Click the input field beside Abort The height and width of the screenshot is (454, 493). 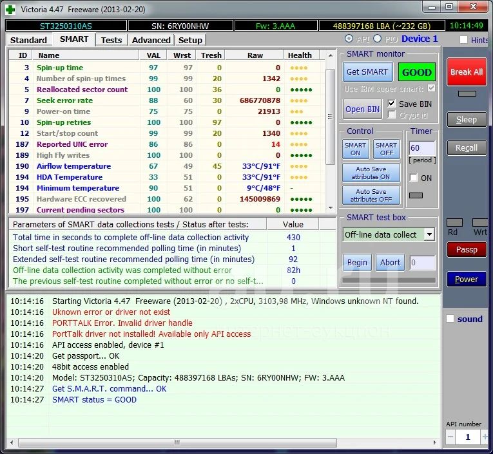click(x=422, y=262)
